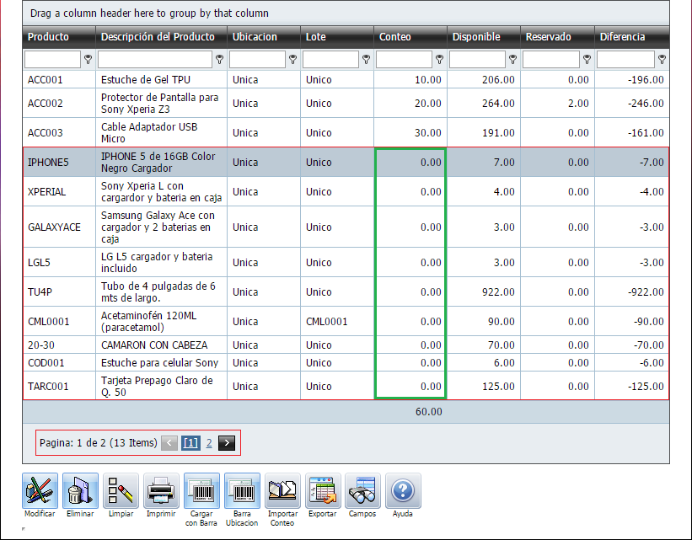Select the XPERIAL product row
Viewport: 692px width, 540px height.
pos(46,192)
